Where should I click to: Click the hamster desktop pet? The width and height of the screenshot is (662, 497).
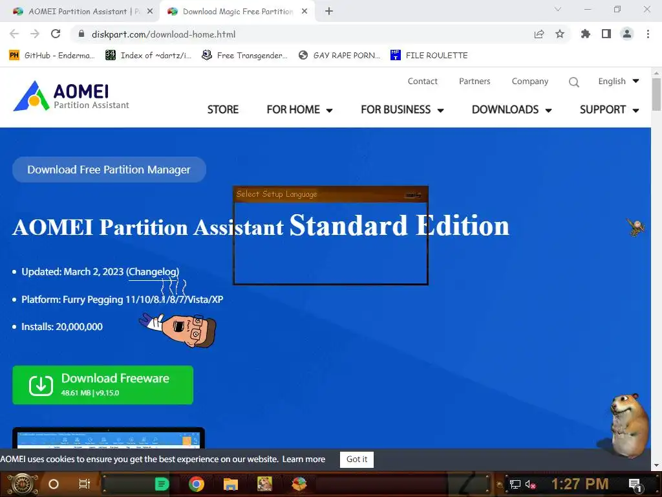click(x=628, y=425)
